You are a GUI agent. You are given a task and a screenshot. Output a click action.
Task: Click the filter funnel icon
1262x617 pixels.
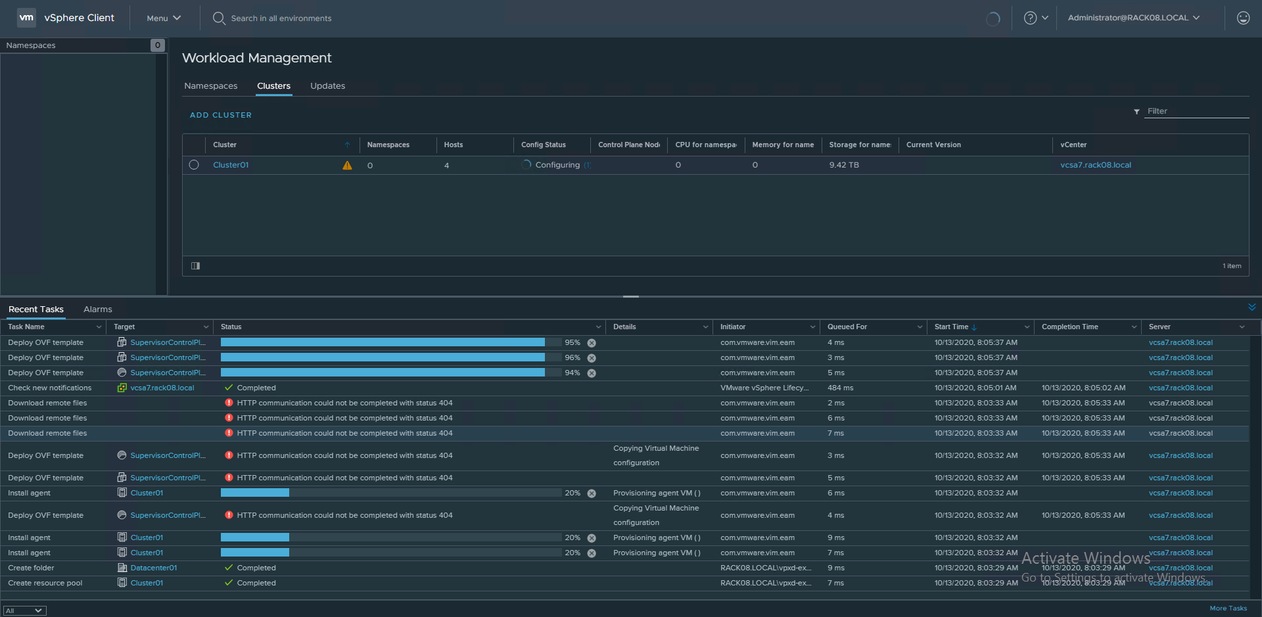coord(1136,112)
